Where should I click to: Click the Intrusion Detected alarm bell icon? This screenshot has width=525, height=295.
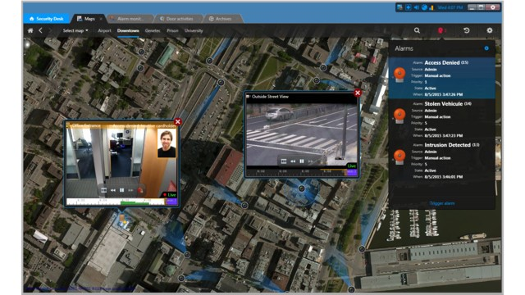(399, 157)
